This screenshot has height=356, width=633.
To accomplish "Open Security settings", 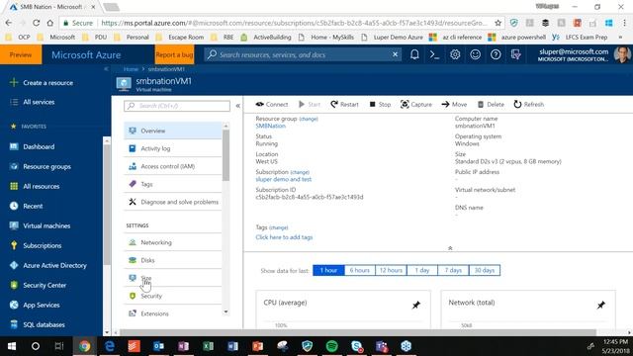I will pyautogui.click(x=173, y=296).
